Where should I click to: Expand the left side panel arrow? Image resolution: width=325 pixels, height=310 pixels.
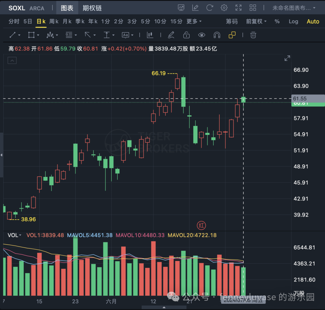(2, 155)
